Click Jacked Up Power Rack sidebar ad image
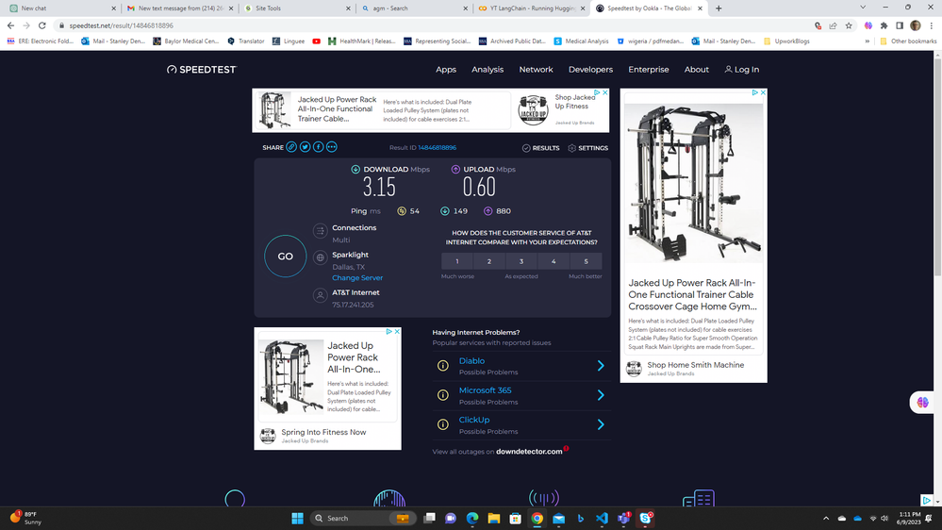 [694, 184]
